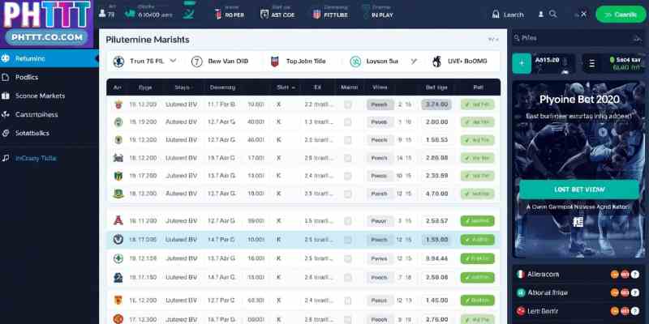Click the odds value 3.74.00
Viewport: 649px width, 324px height.
(x=436, y=104)
